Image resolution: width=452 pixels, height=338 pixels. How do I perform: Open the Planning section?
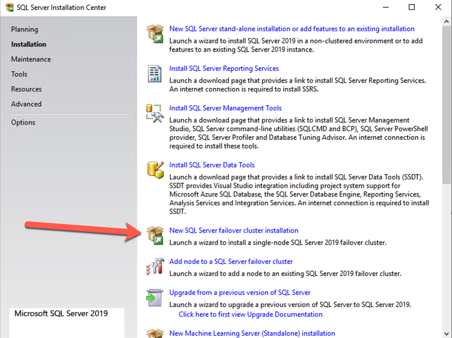pos(25,29)
